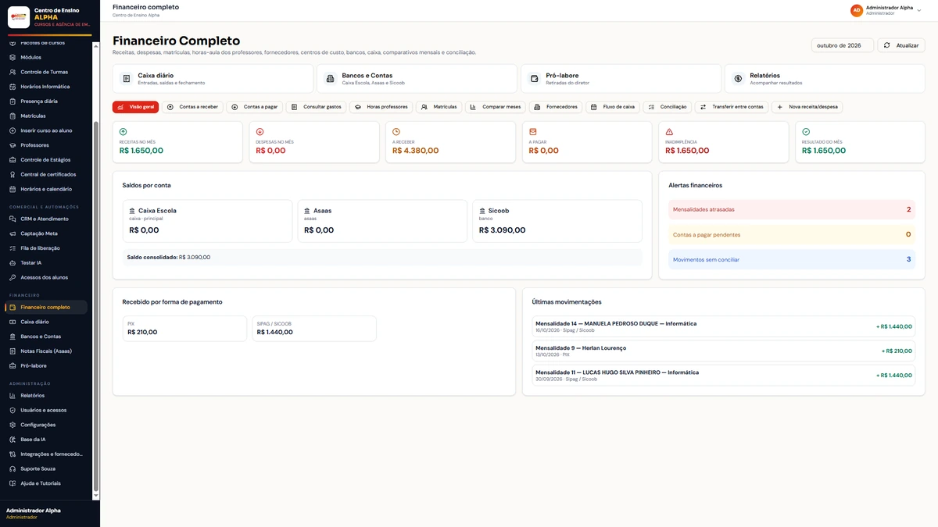Select the Visão geral tab
This screenshot has width=938, height=527.
coord(136,107)
